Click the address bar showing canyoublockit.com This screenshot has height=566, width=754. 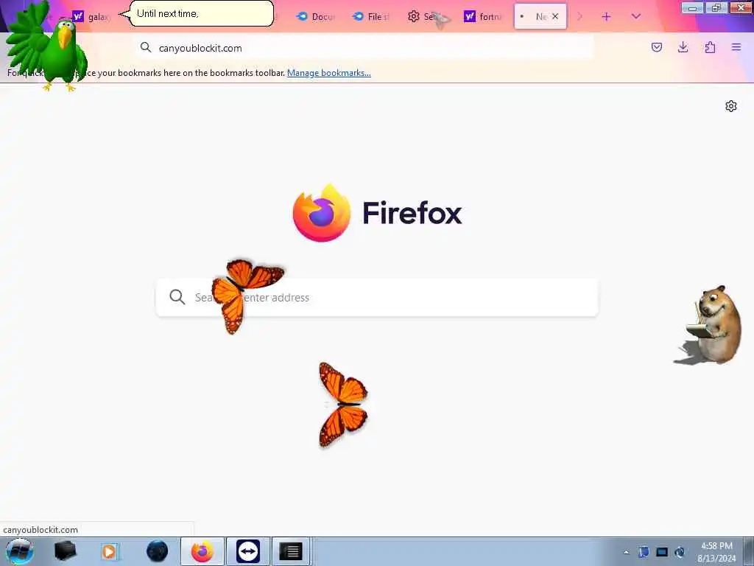tap(364, 48)
